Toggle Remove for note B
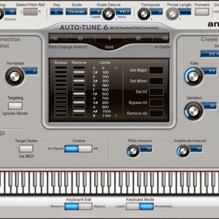This screenshot has width=219, height=219. click(79, 115)
